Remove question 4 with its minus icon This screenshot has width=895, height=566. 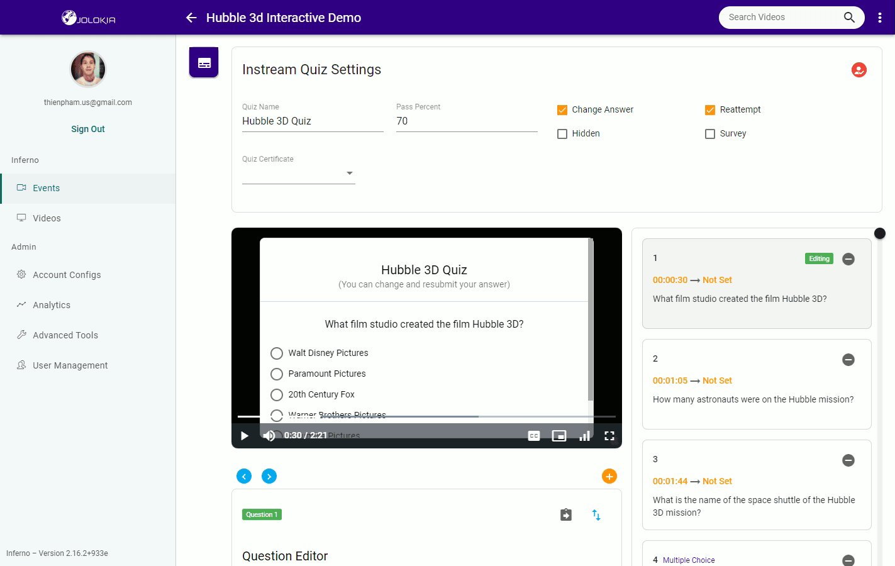click(848, 560)
